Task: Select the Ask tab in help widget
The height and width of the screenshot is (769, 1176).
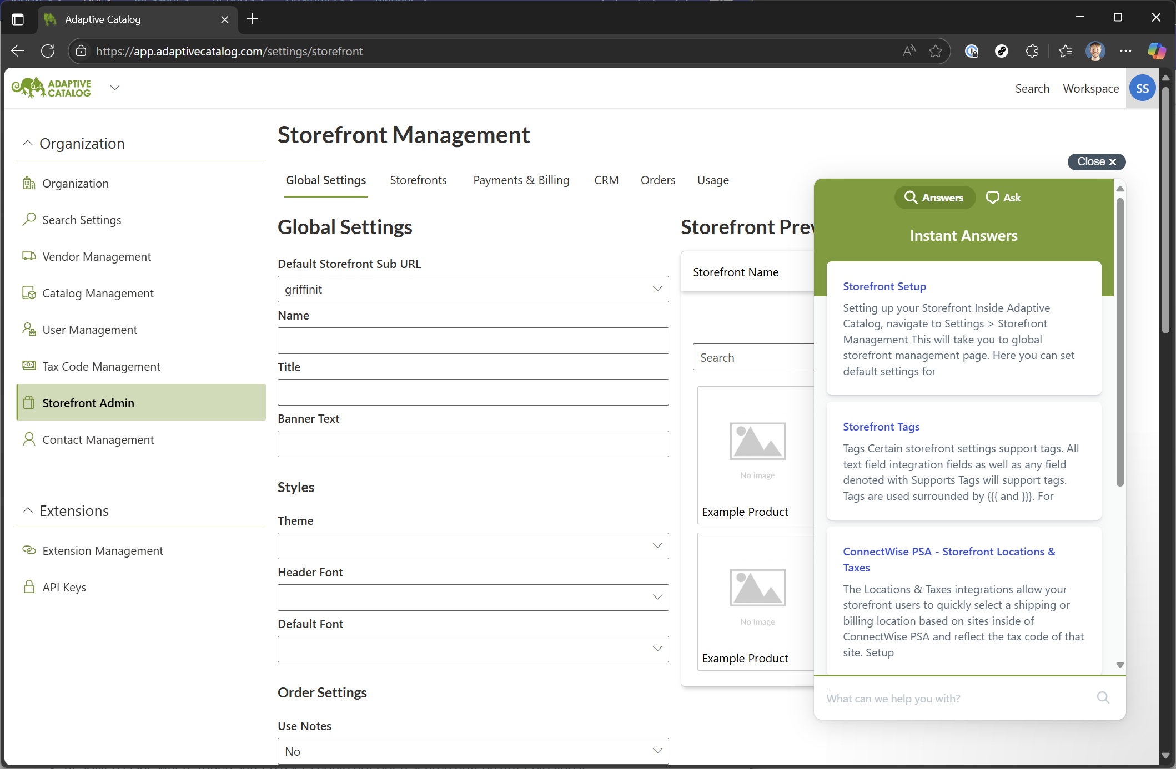Action: pyautogui.click(x=1003, y=198)
